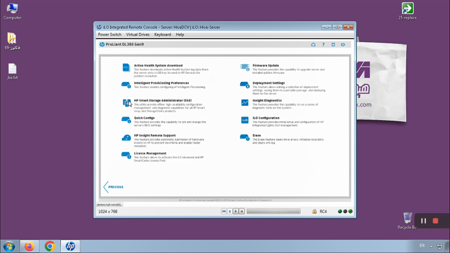Click HP Smart Storage Administrator (SSA) title

tap(163, 100)
